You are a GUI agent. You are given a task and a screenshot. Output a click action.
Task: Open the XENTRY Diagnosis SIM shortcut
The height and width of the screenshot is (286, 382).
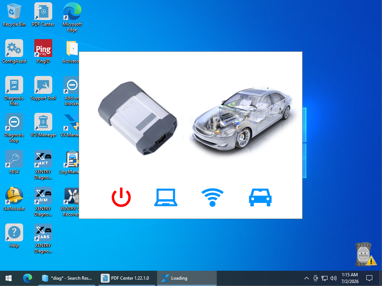click(x=43, y=201)
